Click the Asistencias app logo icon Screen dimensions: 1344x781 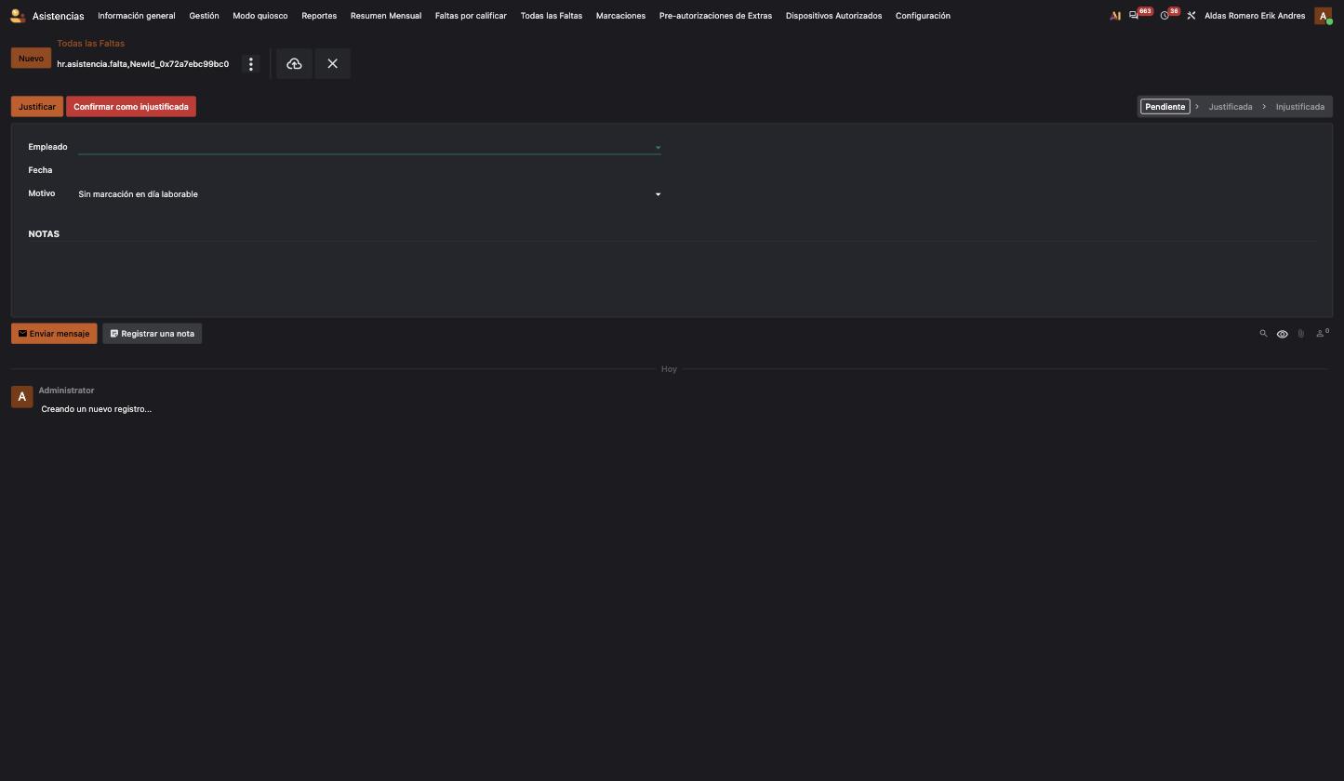[x=18, y=16]
